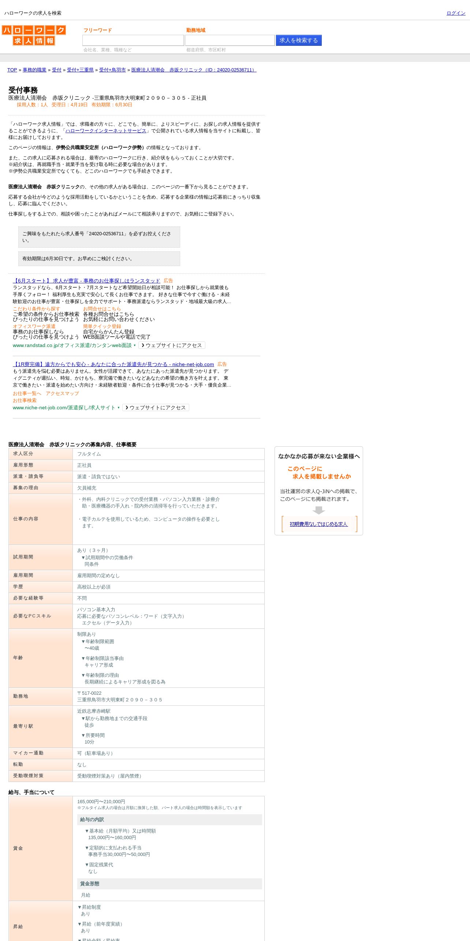470x941 pixels.
Task: Click the 給与の内訳 section header
Action: point(169,820)
